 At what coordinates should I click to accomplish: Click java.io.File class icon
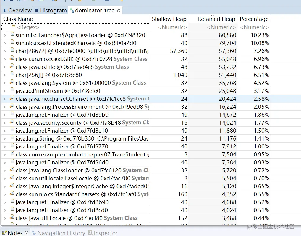coord(12,66)
